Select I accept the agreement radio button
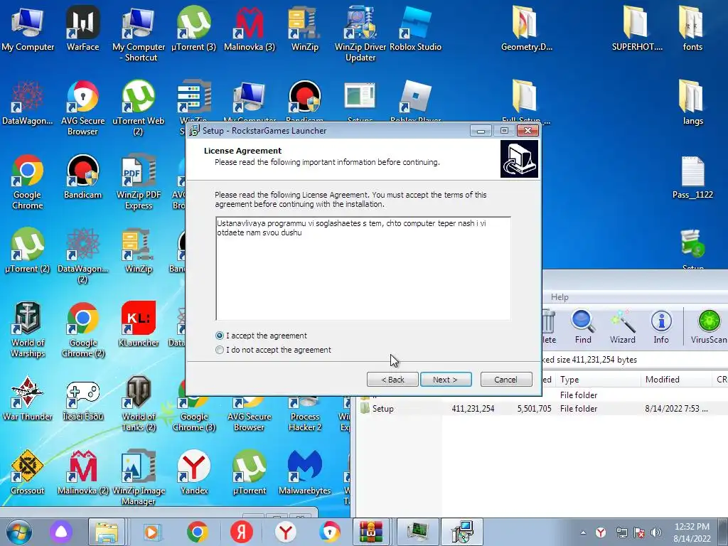728x546 pixels. click(220, 336)
